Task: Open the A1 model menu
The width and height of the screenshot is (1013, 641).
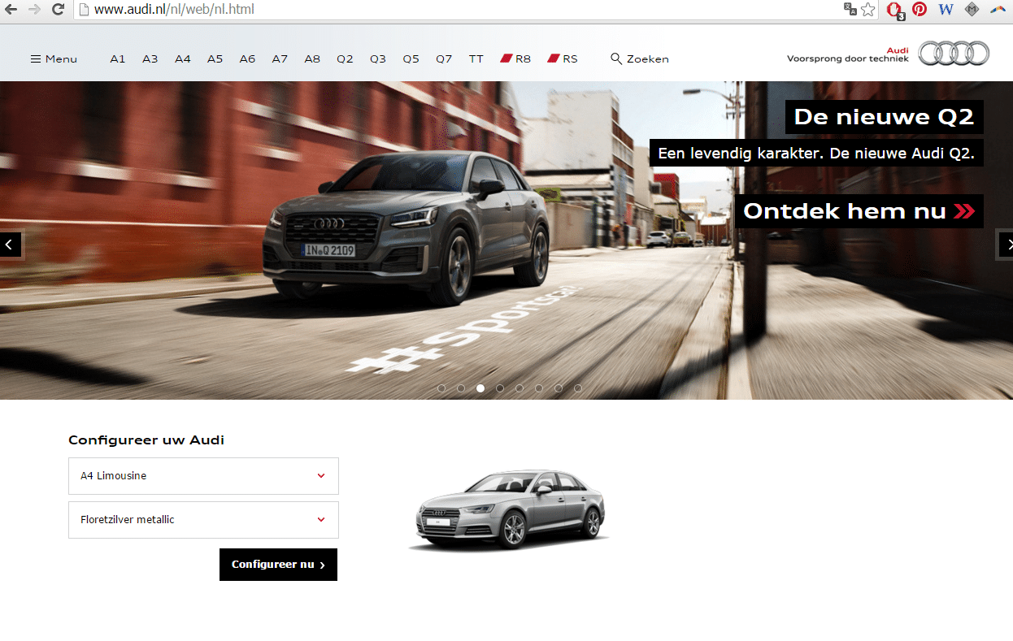Action: [x=118, y=58]
